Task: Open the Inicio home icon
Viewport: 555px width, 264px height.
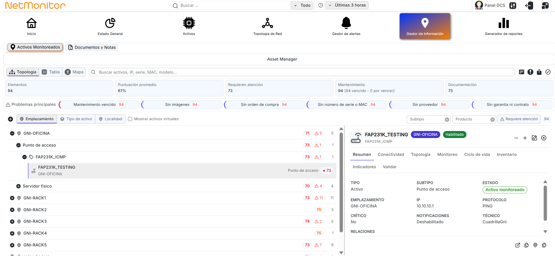Action: [31, 23]
